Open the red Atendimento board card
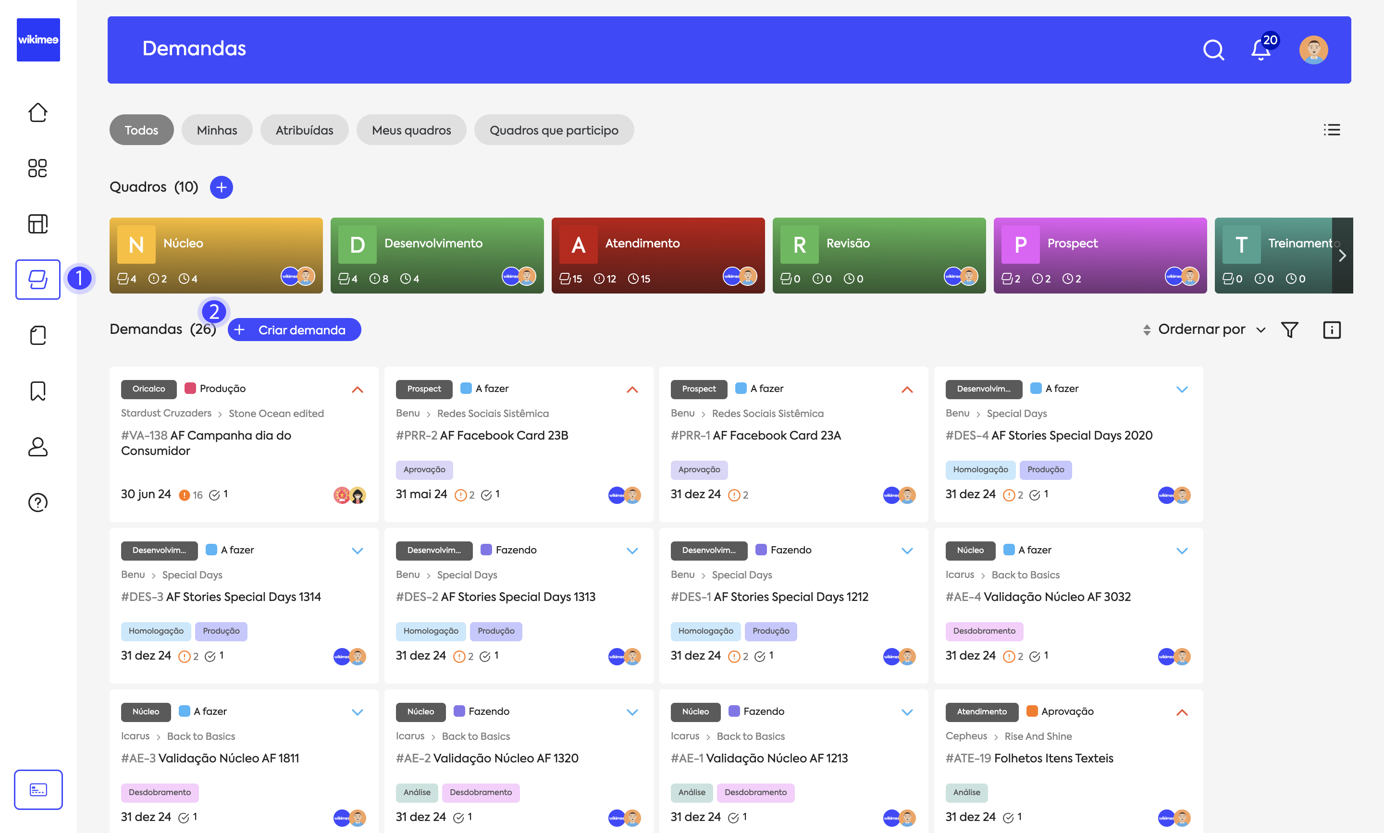Screen dimensions: 1384x833 tap(657, 256)
